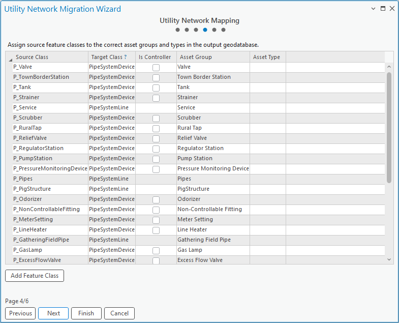Viewport: 399px width, 323px height.
Task: Open Target Class cell for P_Pipes
Action: (112, 179)
